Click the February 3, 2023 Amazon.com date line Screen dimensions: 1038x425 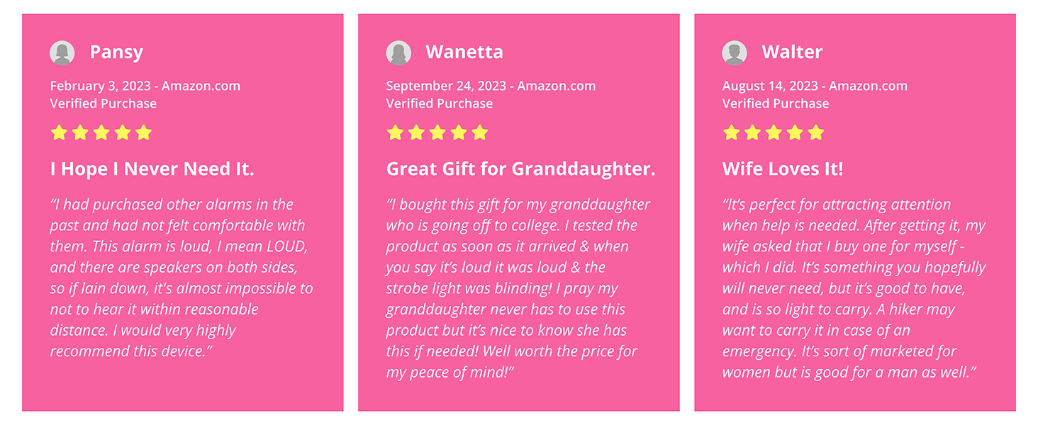pos(145,86)
